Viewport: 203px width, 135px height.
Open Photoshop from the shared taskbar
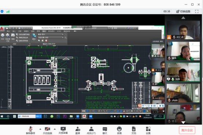tap(58, 116)
